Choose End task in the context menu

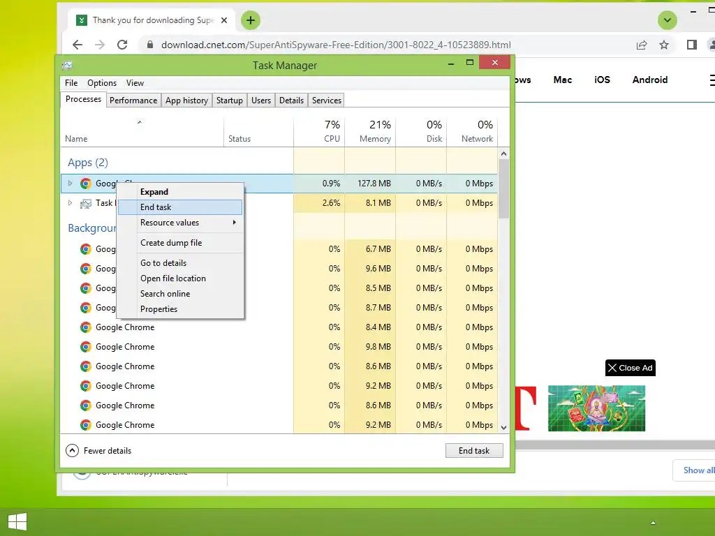pos(180,207)
